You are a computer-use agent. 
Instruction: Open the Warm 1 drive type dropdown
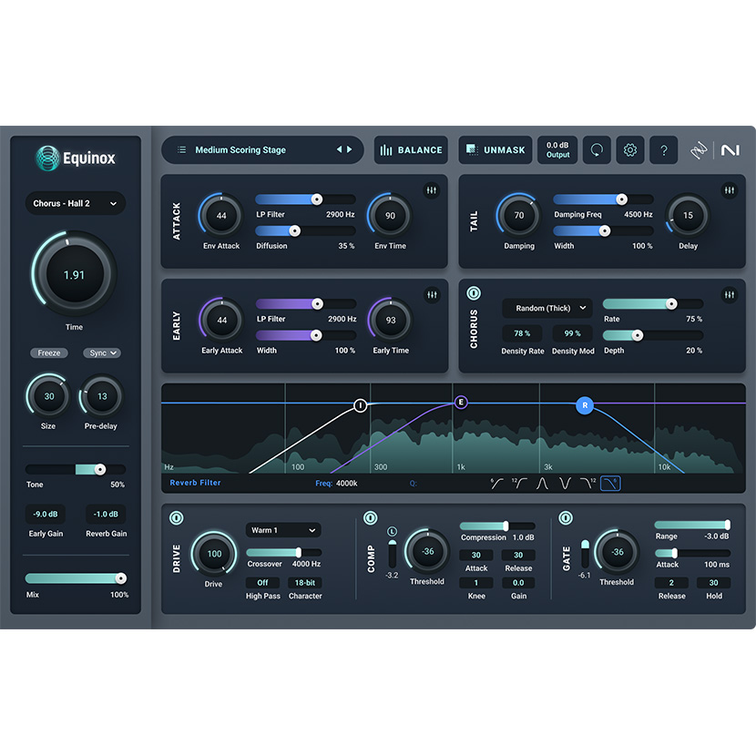click(x=282, y=530)
